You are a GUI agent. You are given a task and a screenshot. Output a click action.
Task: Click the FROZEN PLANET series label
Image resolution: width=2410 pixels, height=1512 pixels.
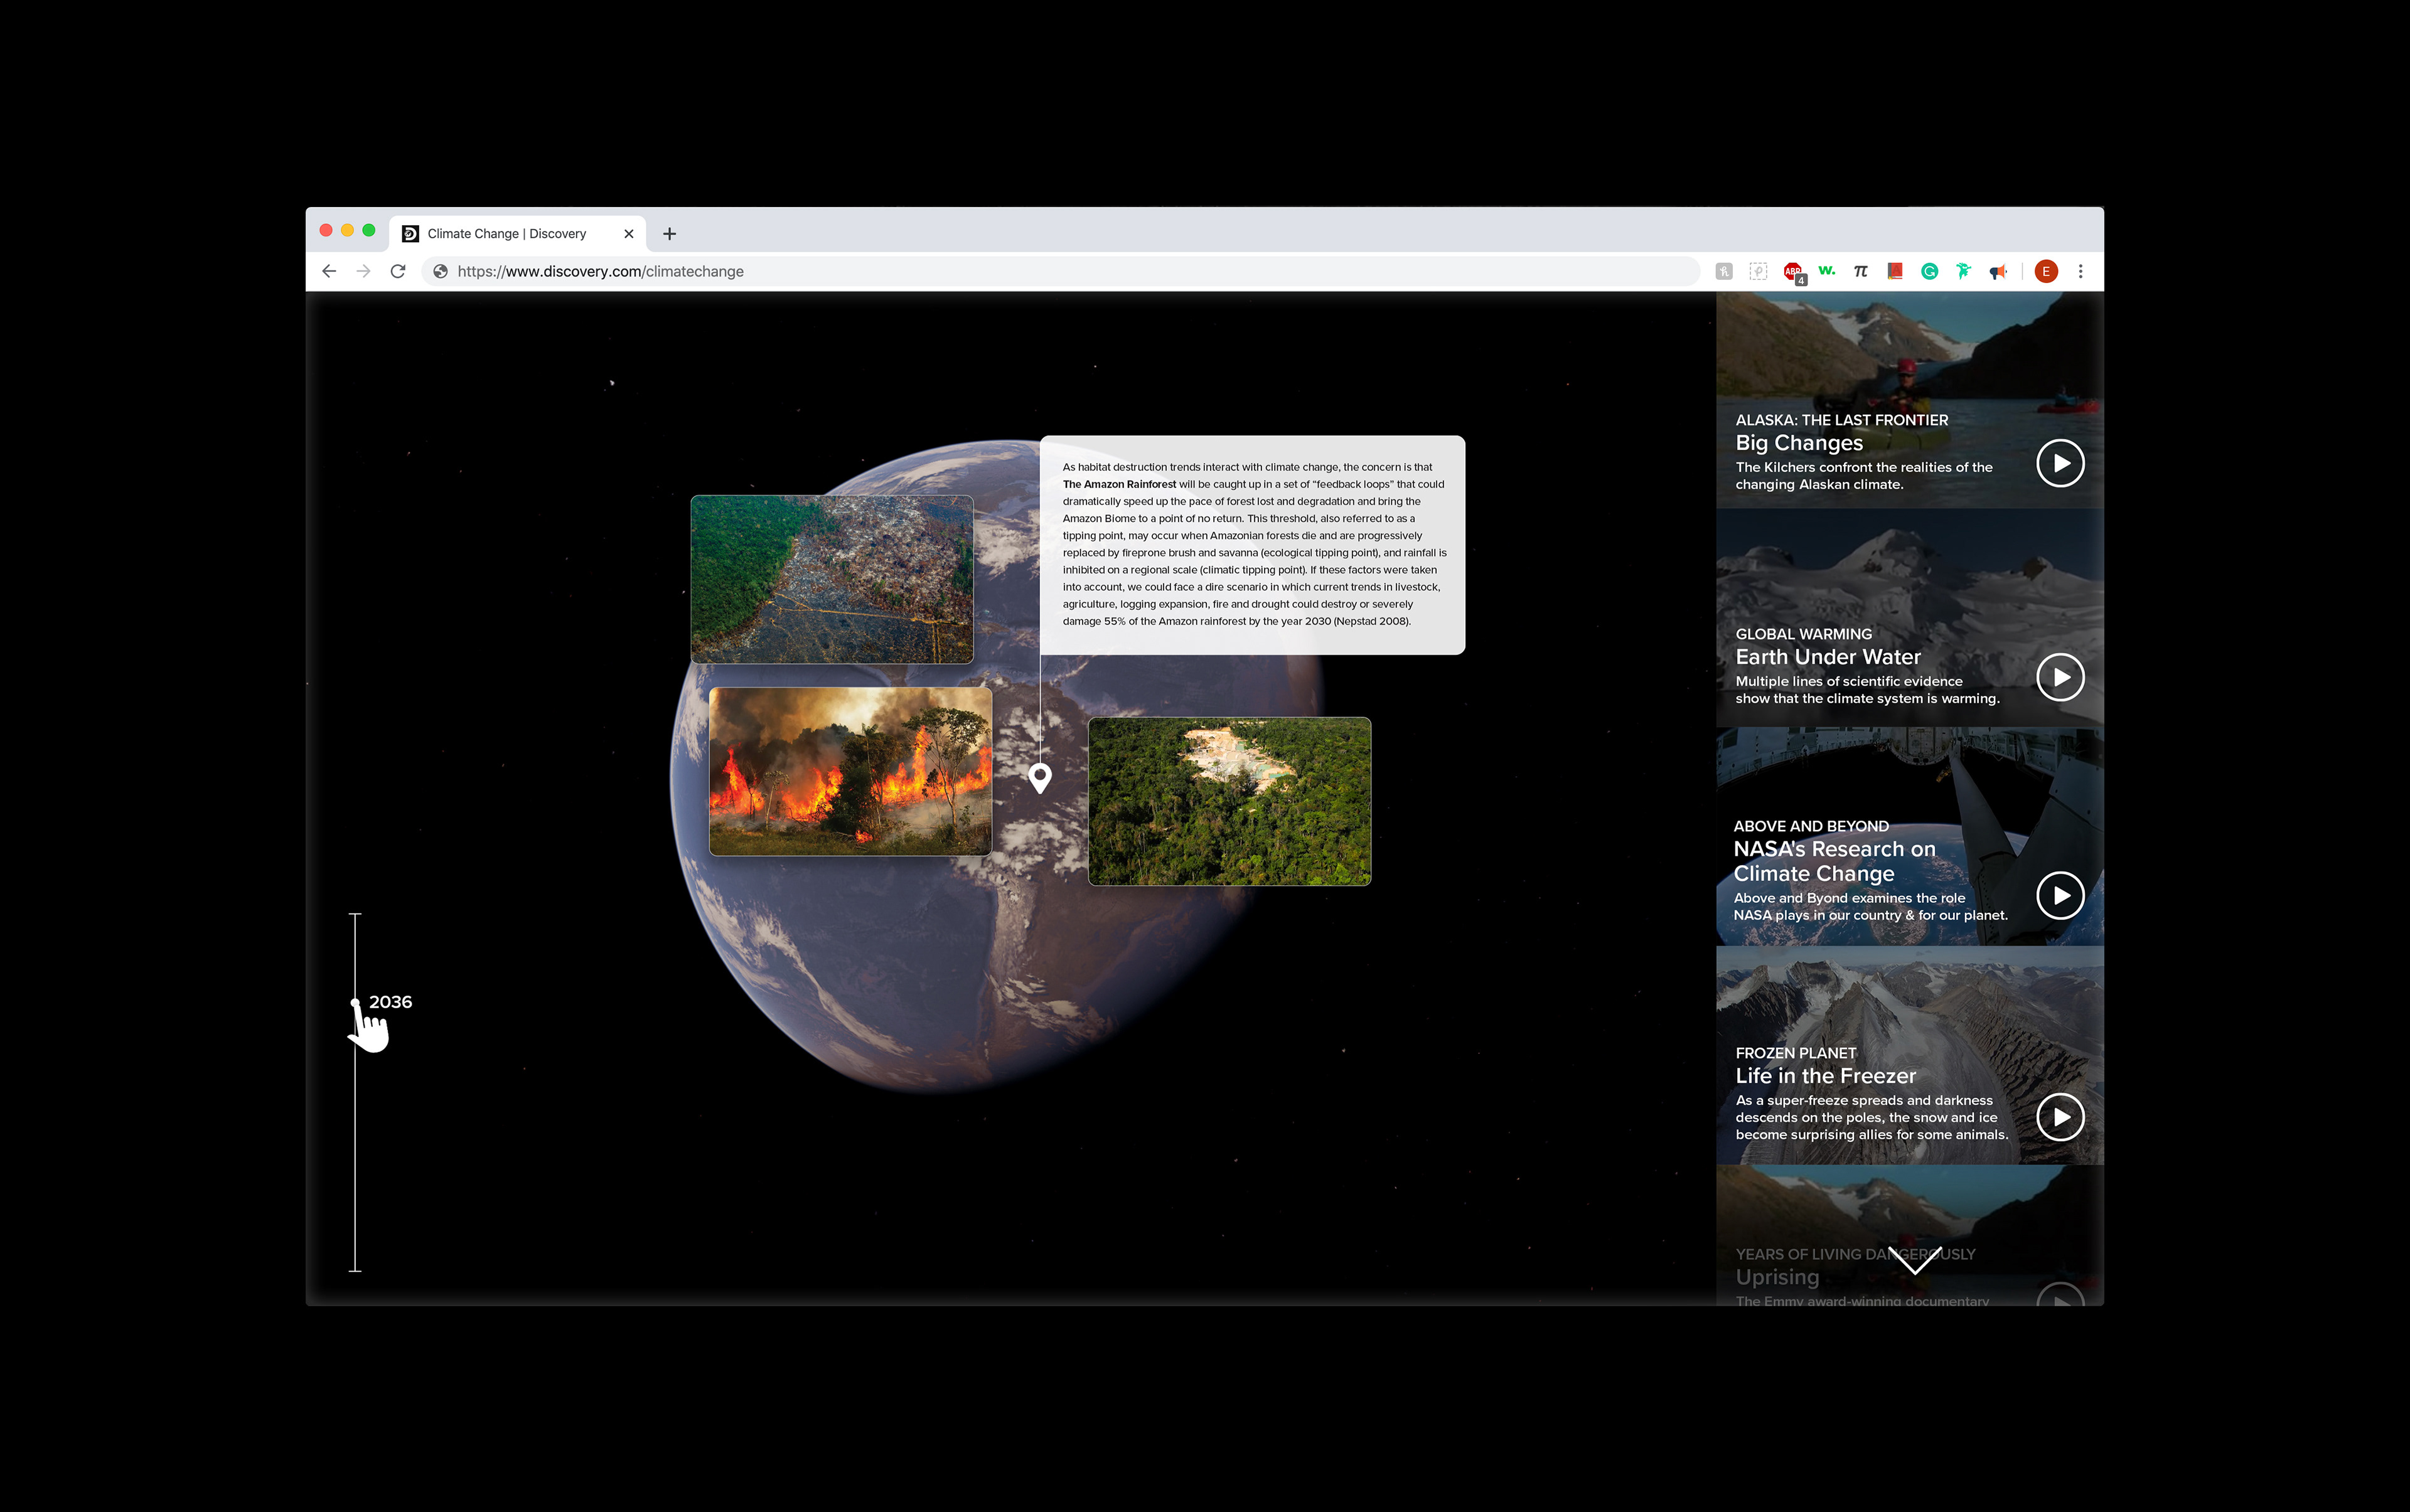(x=1795, y=1053)
